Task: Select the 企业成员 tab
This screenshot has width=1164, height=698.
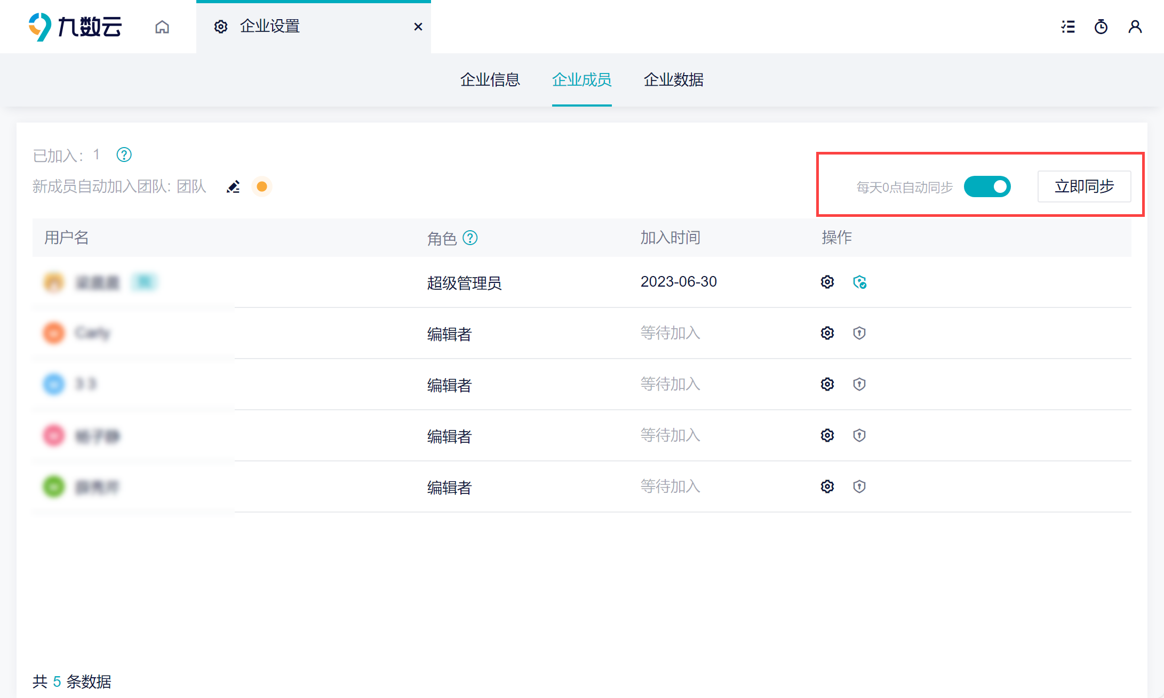Action: tap(581, 80)
